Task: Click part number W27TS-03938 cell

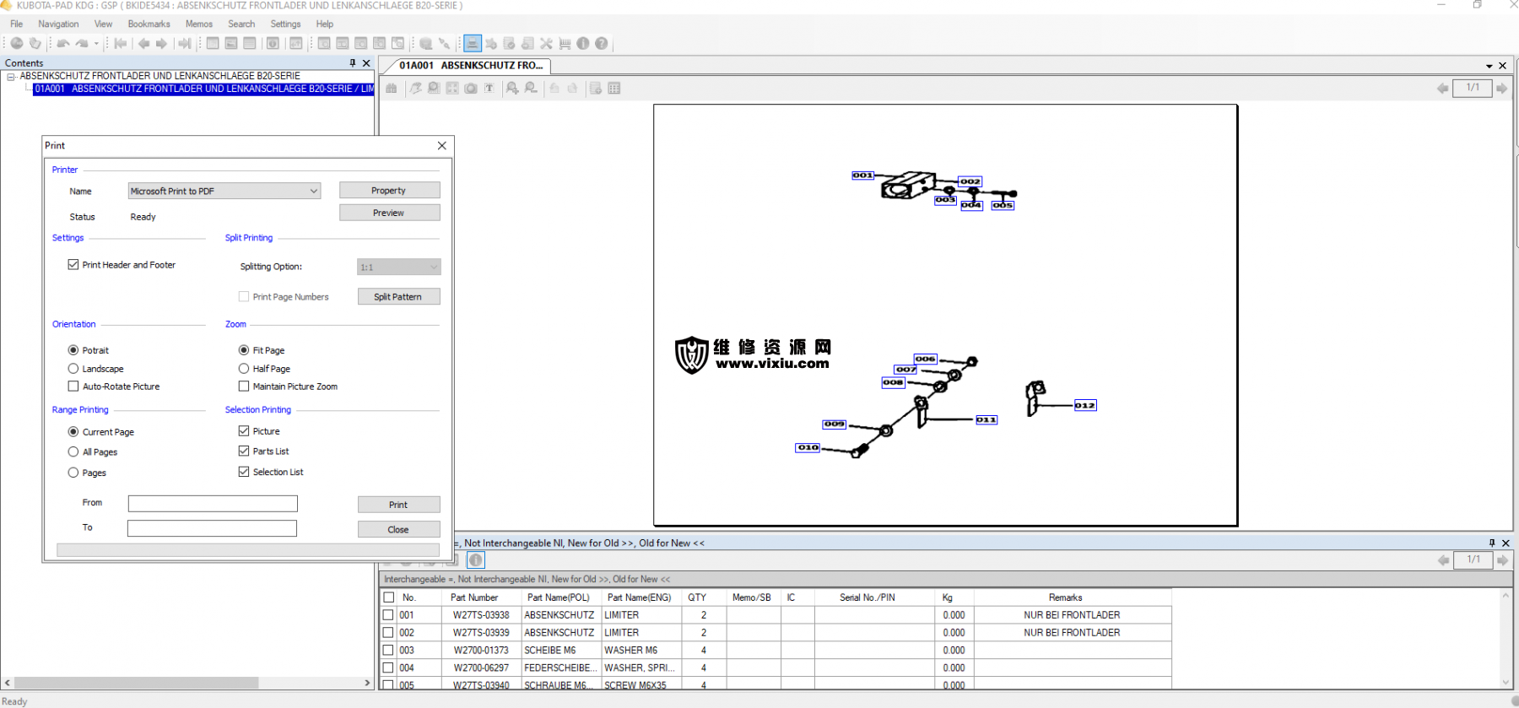Action: (481, 615)
